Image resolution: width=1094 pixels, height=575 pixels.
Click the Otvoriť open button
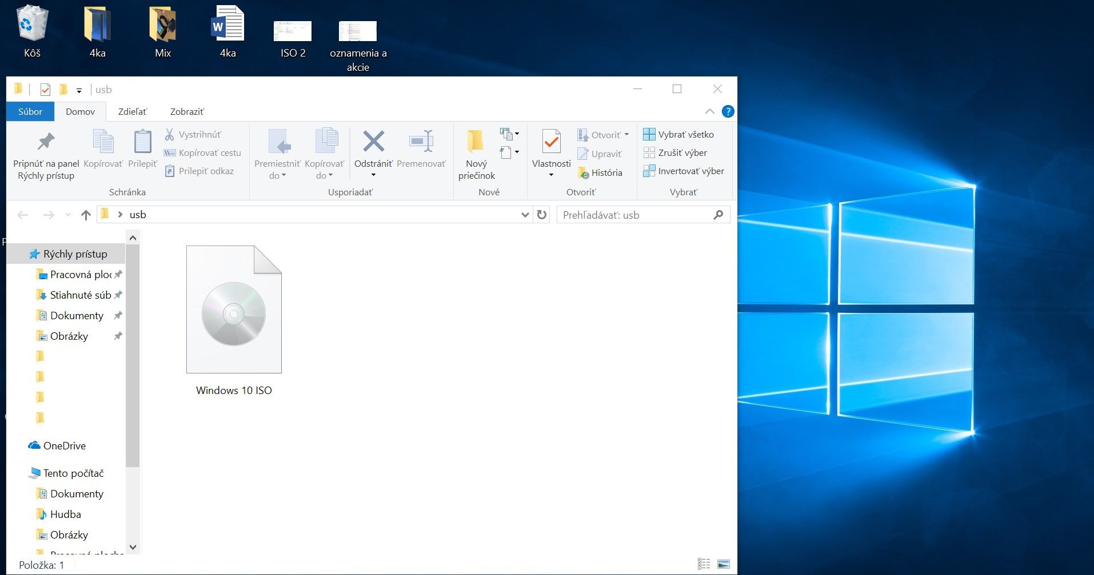[x=598, y=135]
